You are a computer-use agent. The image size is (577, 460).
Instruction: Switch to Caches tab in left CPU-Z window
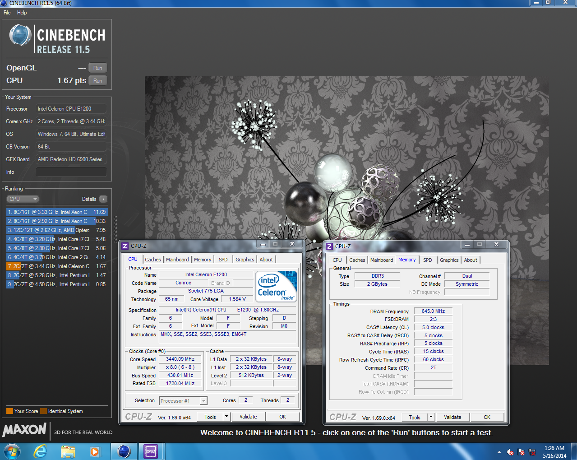tap(153, 260)
